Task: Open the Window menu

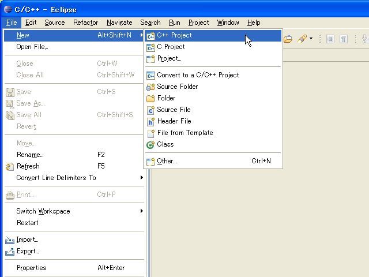Action: [228, 23]
